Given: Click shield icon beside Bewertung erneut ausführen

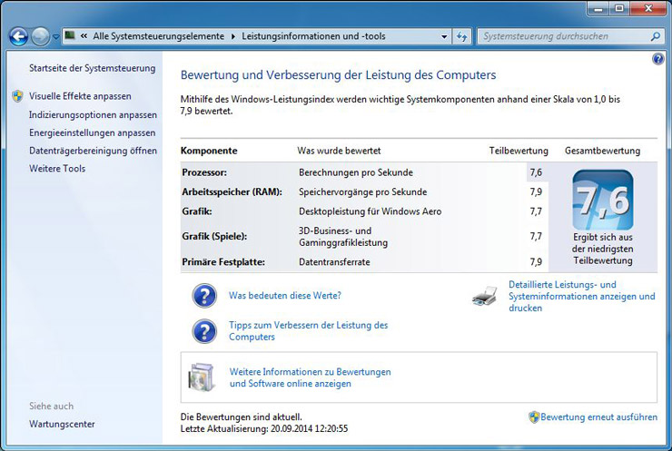Looking at the screenshot, I should pos(534,417).
